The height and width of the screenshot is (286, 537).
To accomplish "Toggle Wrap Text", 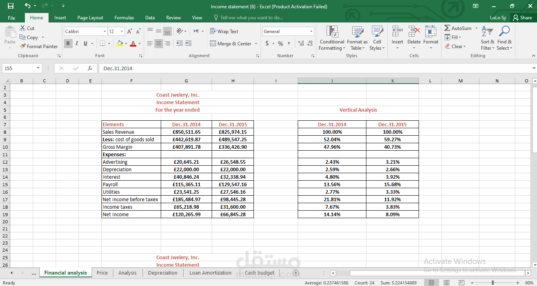I will click(x=224, y=32).
